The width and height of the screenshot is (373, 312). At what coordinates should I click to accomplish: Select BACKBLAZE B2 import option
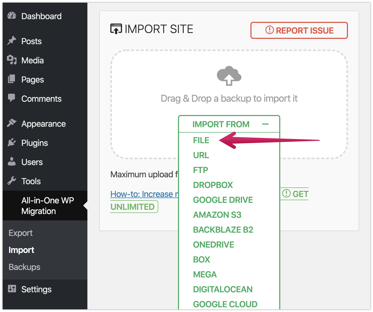[x=223, y=230]
